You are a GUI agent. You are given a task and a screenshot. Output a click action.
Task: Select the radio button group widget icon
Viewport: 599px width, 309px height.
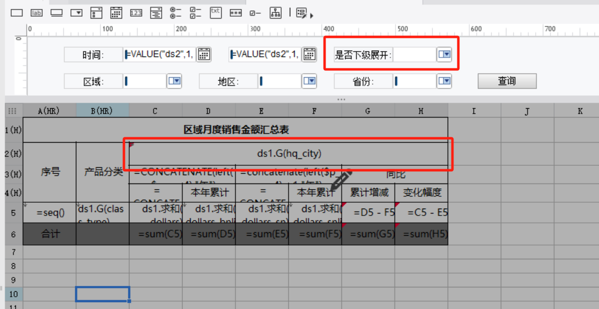[176, 13]
